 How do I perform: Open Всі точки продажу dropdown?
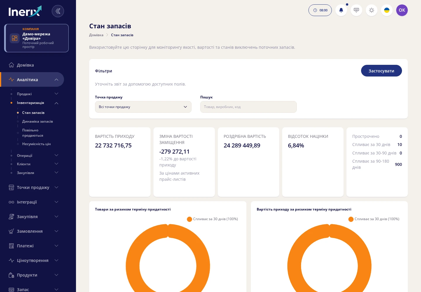pyautogui.click(x=143, y=107)
